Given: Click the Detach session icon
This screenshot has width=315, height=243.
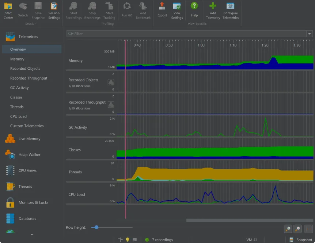Looking at the screenshot, I should [23, 6].
